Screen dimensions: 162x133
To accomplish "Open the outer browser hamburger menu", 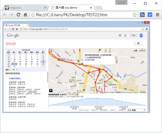I will pos(158,15).
